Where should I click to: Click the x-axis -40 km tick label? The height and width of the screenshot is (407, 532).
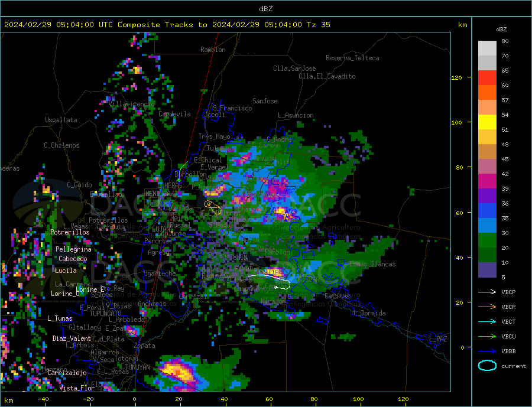[x=43, y=399]
